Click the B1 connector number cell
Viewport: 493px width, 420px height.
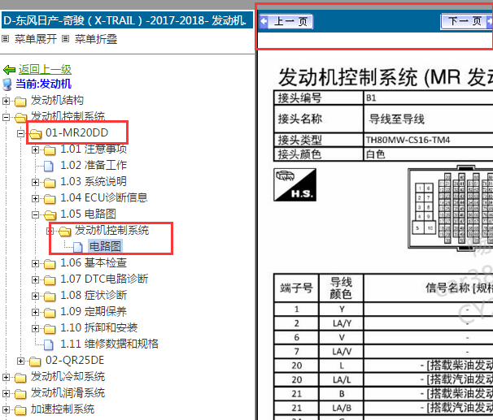pyautogui.click(x=428, y=98)
